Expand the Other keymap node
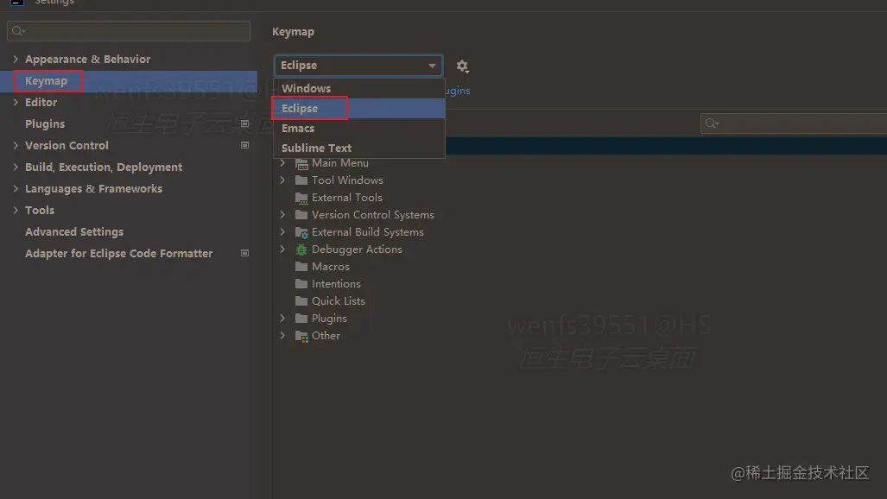887x499 pixels. click(x=282, y=336)
